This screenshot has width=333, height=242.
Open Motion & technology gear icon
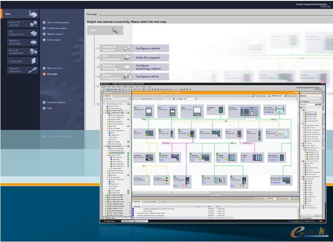coord(33,42)
